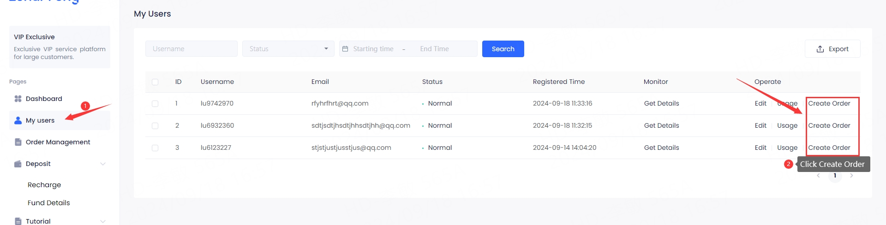The image size is (886, 225).
Task: Open the Status filter dropdown
Action: coord(288,49)
